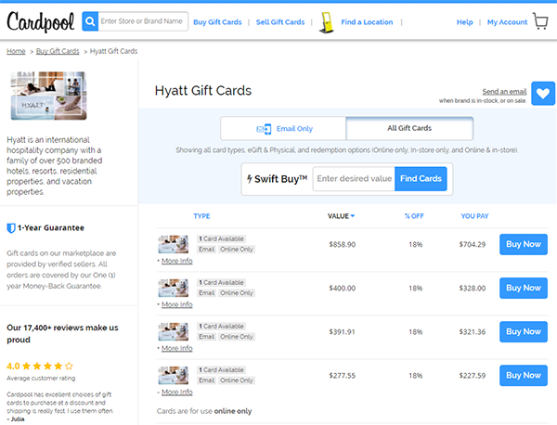Viewport: 557px width, 425px height.
Task: Buy Now the $858.90 card
Action: (x=524, y=244)
